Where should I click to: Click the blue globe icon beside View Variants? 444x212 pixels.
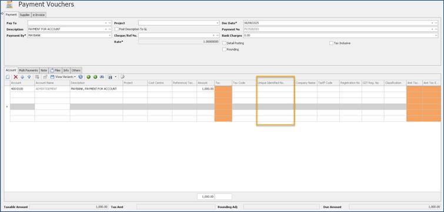click(81, 77)
